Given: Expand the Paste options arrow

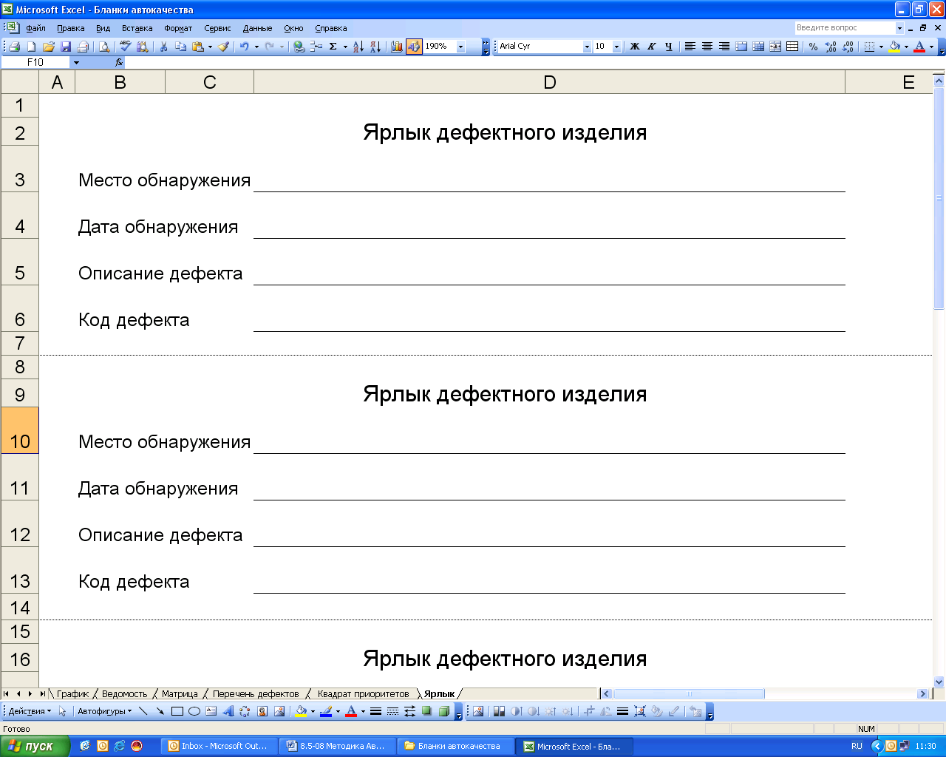Looking at the screenshot, I should (x=210, y=47).
